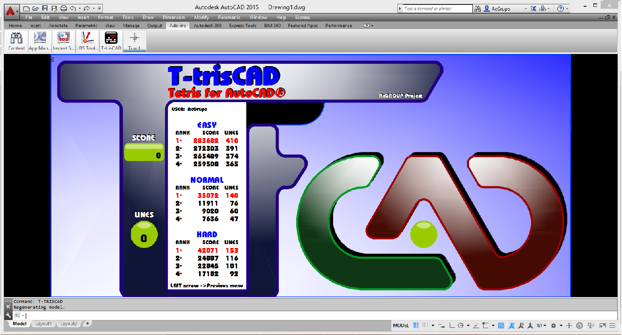Open the UDS Tool add-in
The width and height of the screenshot is (622, 335).
click(87, 41)
